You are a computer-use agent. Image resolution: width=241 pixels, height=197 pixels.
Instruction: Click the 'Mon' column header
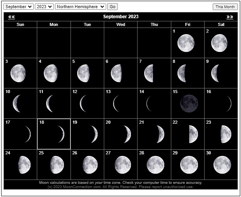pyautogui.click(x=54, y=24)
